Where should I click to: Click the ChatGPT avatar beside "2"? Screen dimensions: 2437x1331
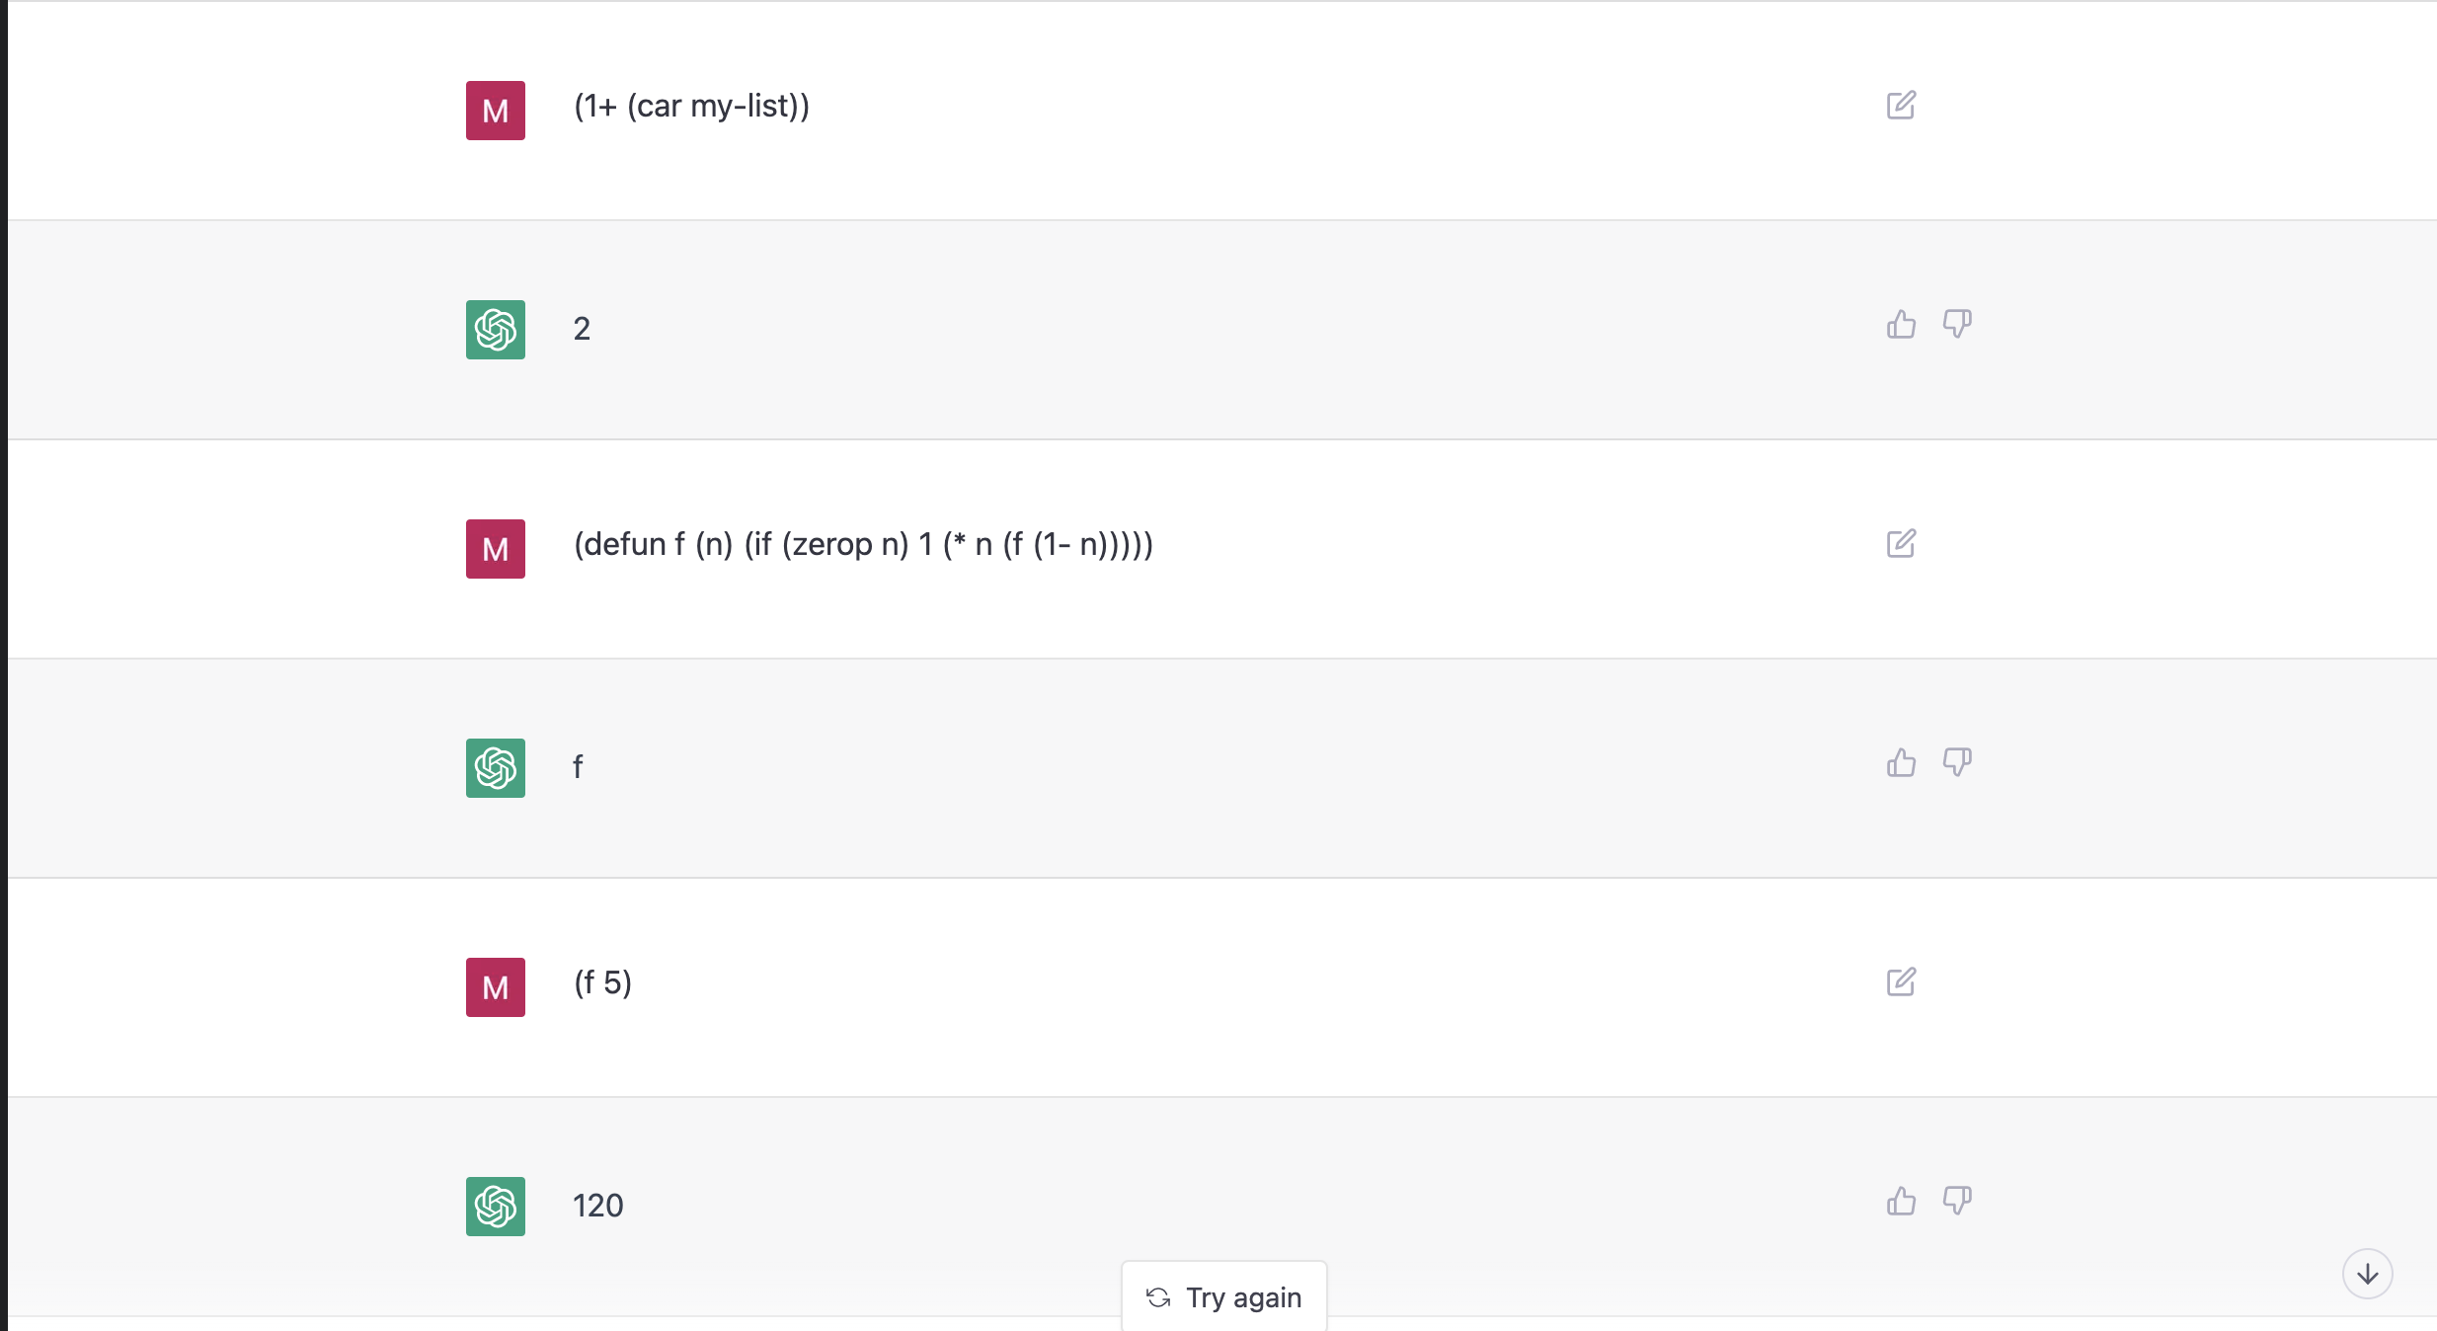pyautogui.click(x=496, y=330)
